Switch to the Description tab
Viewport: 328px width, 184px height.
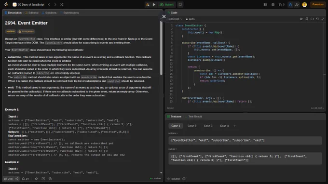(x=13, y=13)
